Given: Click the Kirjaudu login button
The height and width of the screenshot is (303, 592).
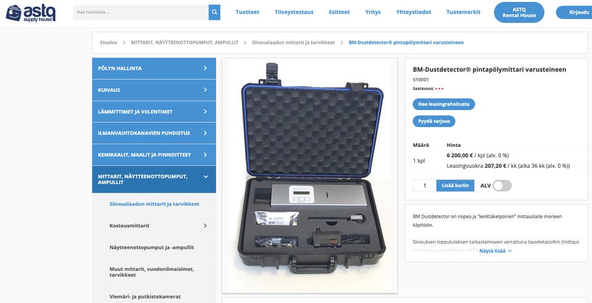Looking at the screenshot, I should [574, 12].
